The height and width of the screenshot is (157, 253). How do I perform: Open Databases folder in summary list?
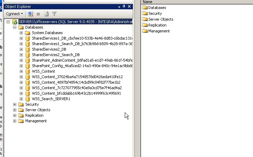(154, 8)
